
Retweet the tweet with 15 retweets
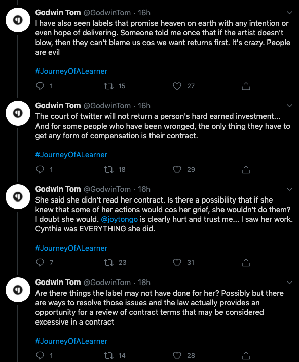click(108, 86)
